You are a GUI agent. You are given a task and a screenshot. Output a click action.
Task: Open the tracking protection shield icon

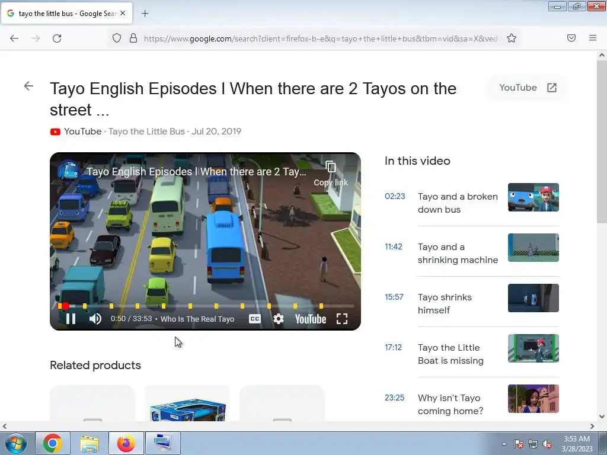point(117,38)
